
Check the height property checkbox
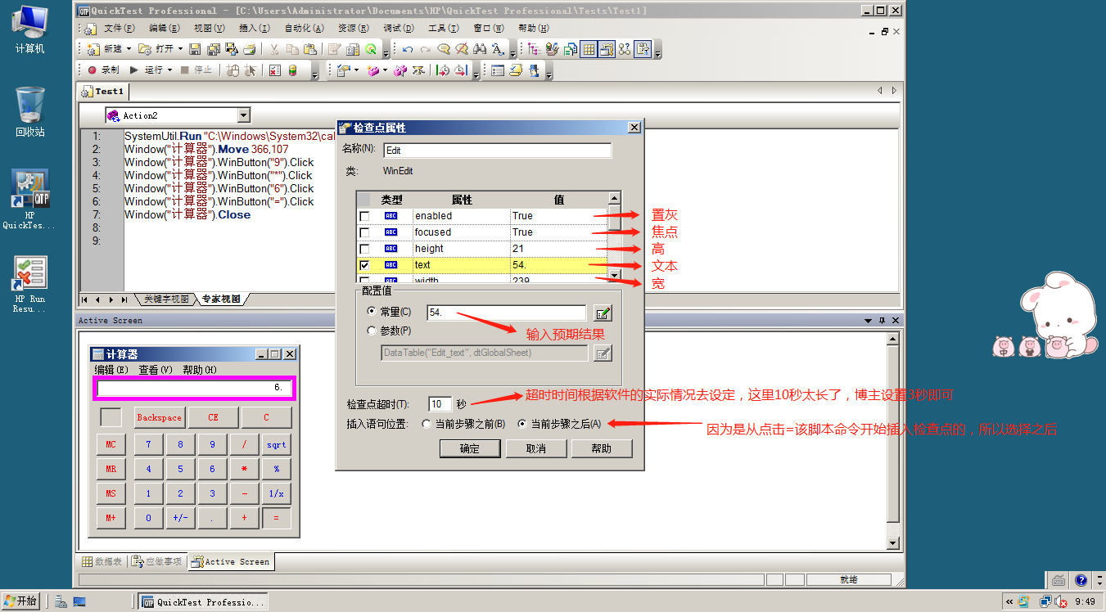tap(364, 249)
